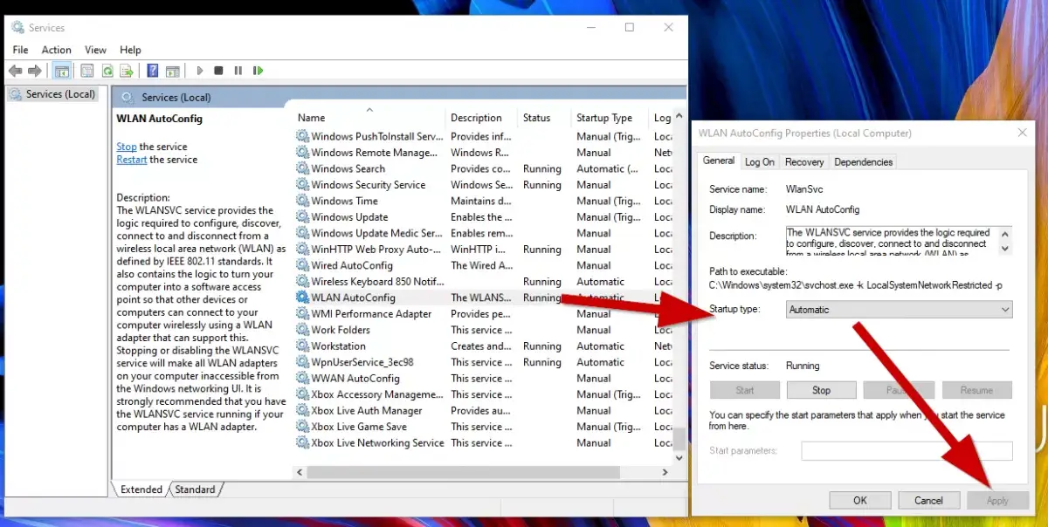Toggle the Show/Hide Action Pane toolbar icon
Image resolution: width=1048 pixels, height=527 pixels.
(x=173, y=71)
